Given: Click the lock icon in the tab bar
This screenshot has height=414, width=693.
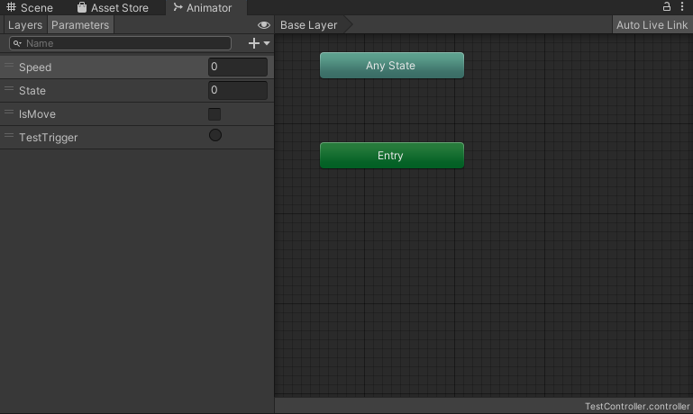Looking at the screenshot, I should coord(667,7).
